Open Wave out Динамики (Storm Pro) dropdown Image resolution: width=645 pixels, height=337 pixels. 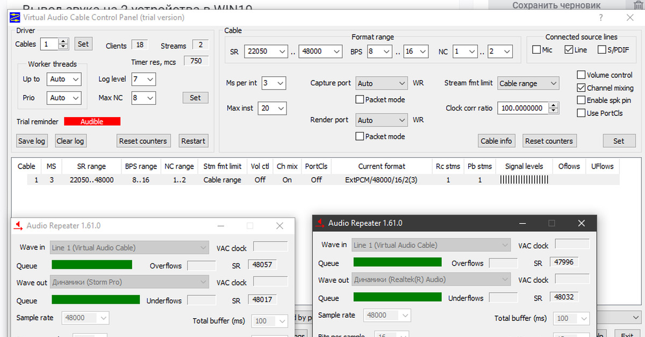[x=130, y=282]
